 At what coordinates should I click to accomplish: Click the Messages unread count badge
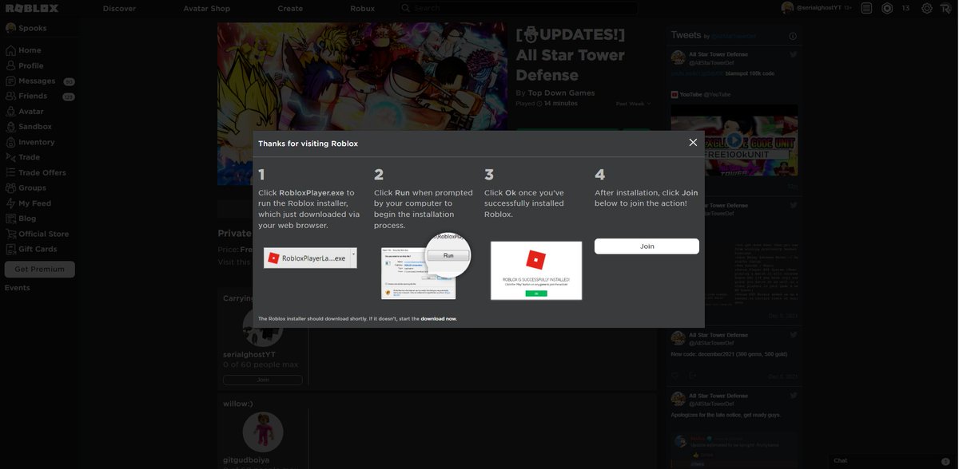pyautogui.click(x=69, y=81)
